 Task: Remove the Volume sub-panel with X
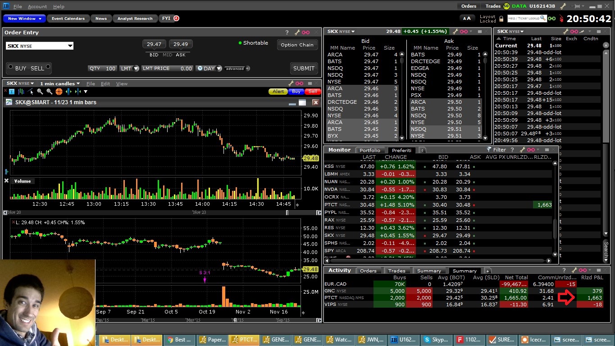[6, 180]
